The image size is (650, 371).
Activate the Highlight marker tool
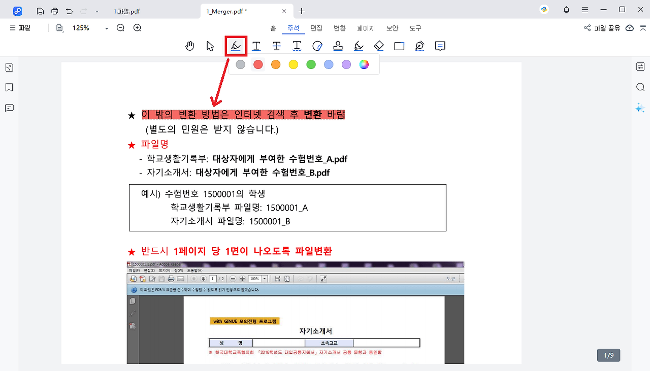[x=236, y=46]
